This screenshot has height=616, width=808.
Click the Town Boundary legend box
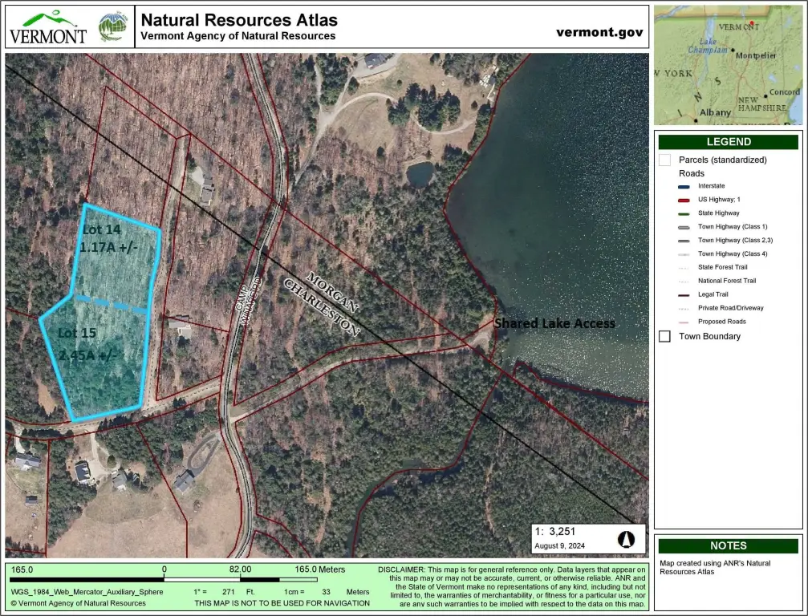tap(664, 336)
